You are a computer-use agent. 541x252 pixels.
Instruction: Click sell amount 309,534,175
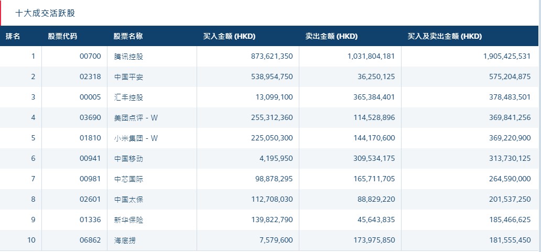374,158
